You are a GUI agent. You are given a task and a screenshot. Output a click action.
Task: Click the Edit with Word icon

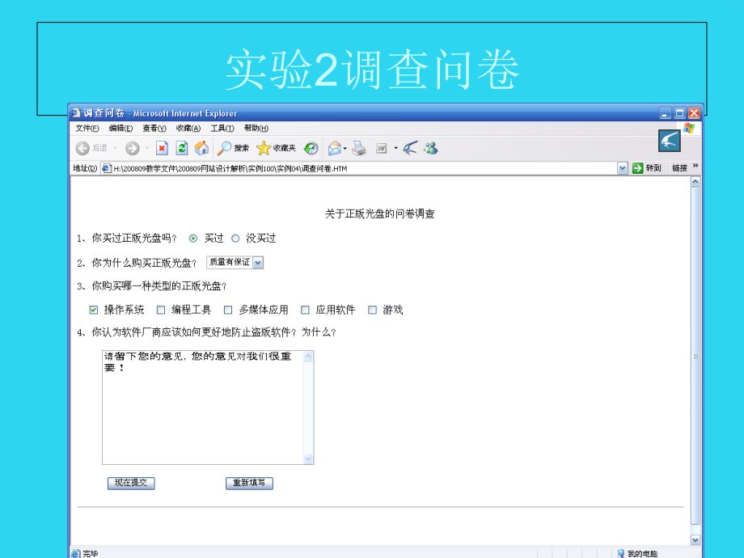pos(382,149)
